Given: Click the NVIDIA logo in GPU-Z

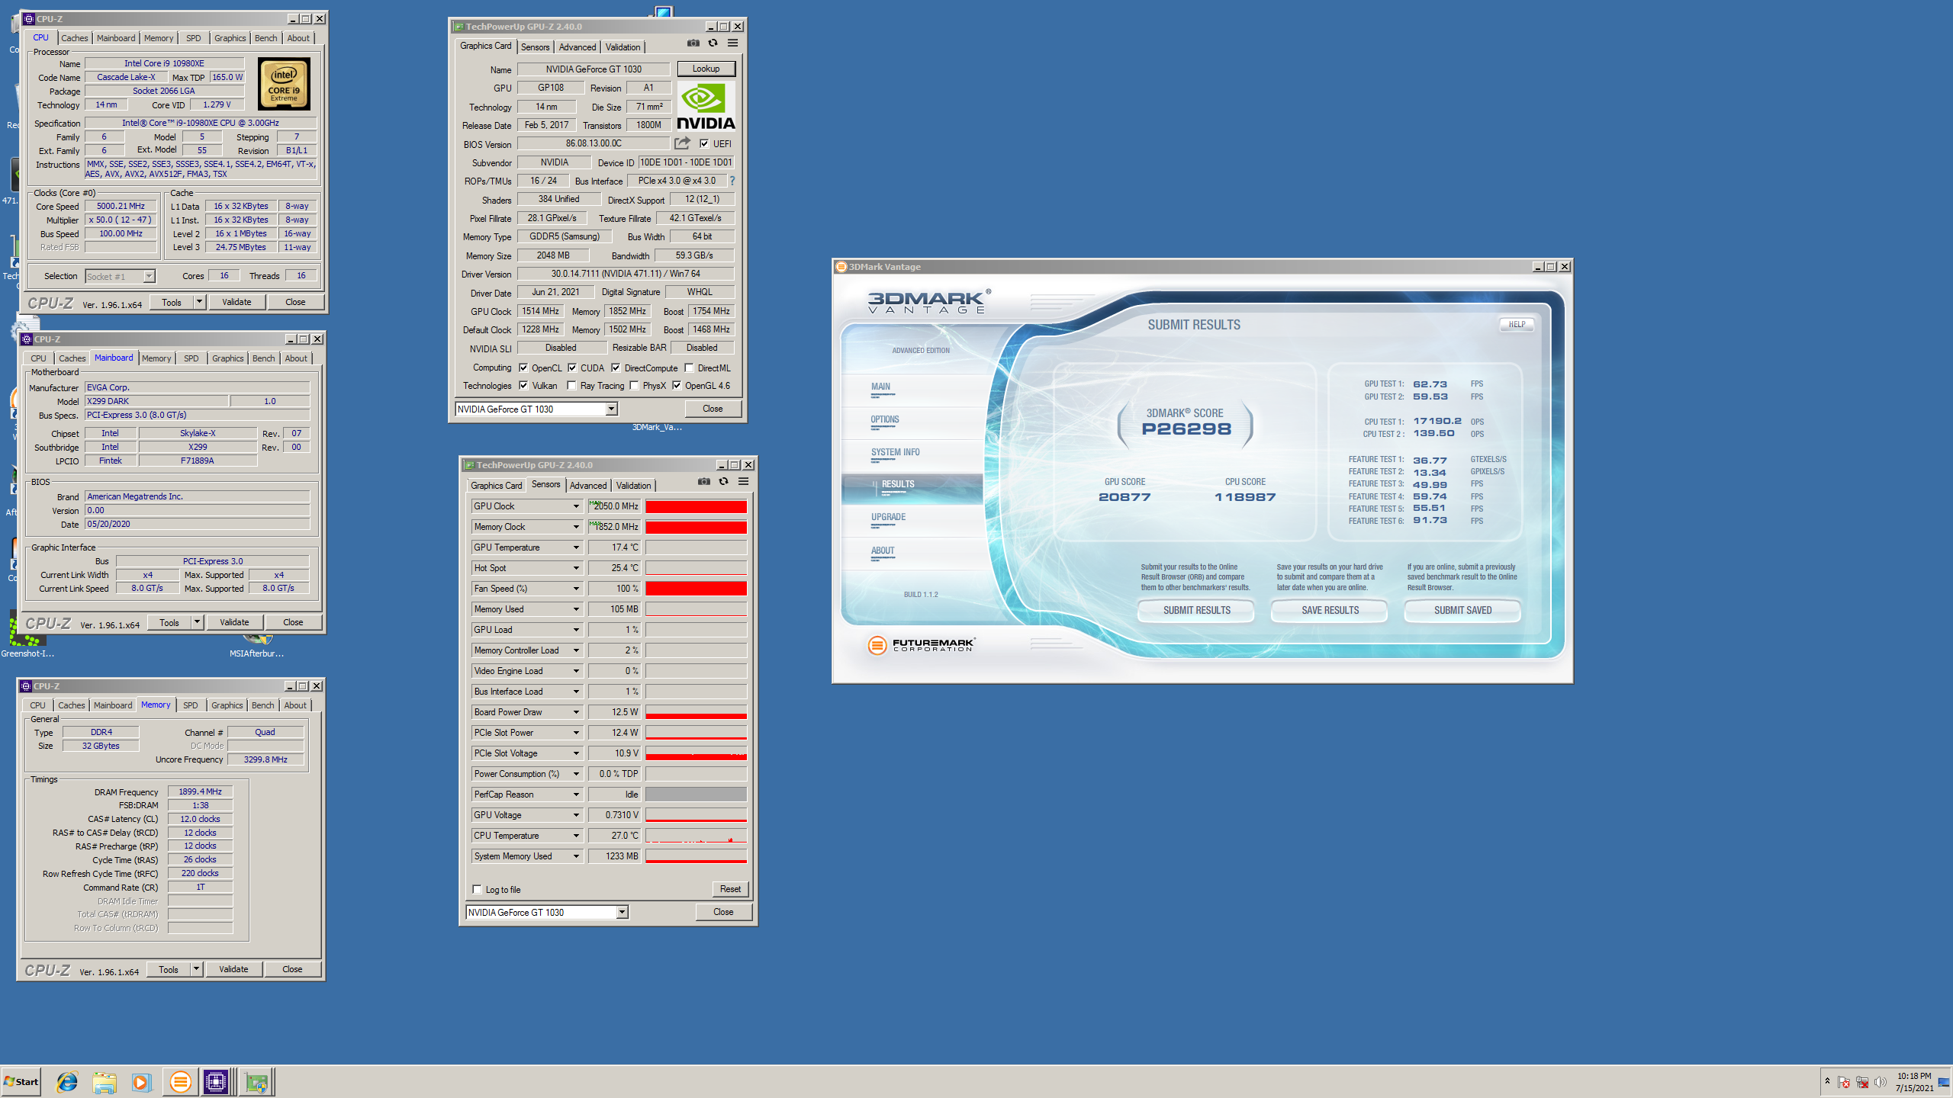Looking at the screenshot, I should (x=706, y=106).
